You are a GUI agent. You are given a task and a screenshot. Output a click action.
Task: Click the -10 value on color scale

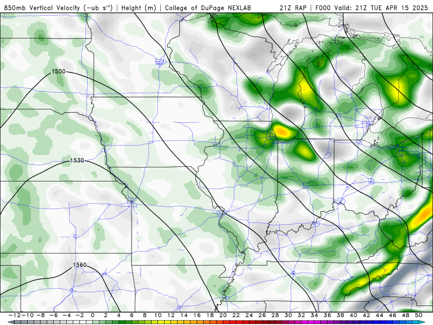click(x=28, y=315)
